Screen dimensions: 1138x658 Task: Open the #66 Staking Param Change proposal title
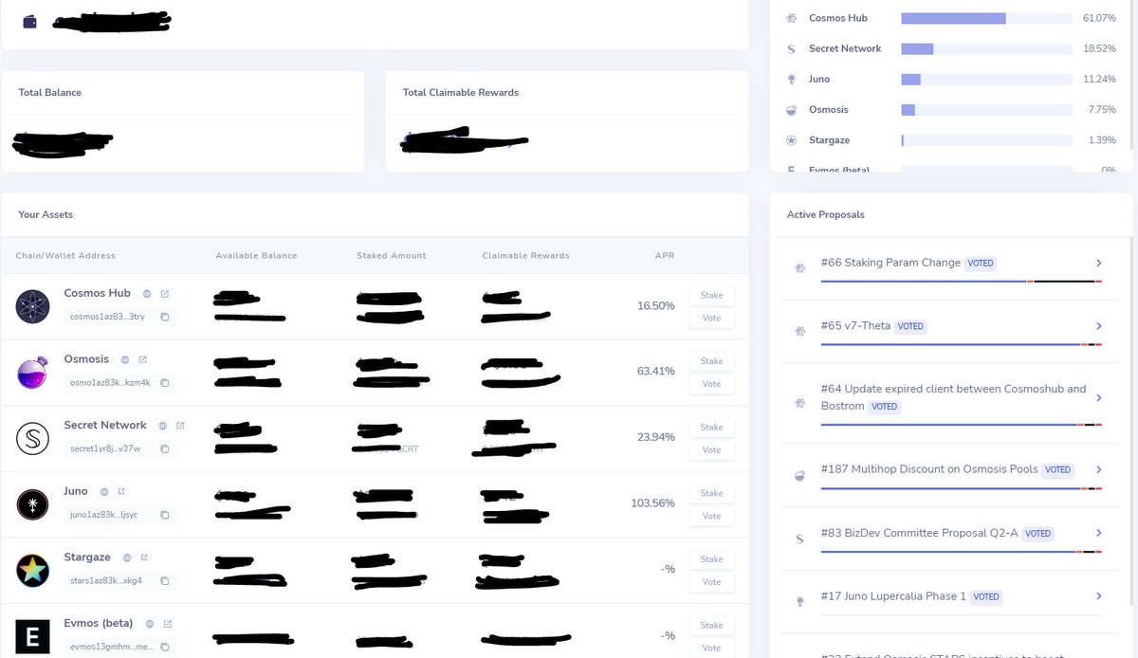coord(890,263)
